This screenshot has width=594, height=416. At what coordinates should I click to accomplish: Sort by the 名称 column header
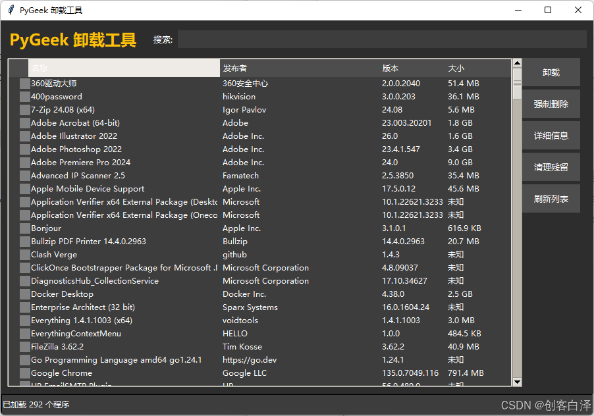(124, 68)
